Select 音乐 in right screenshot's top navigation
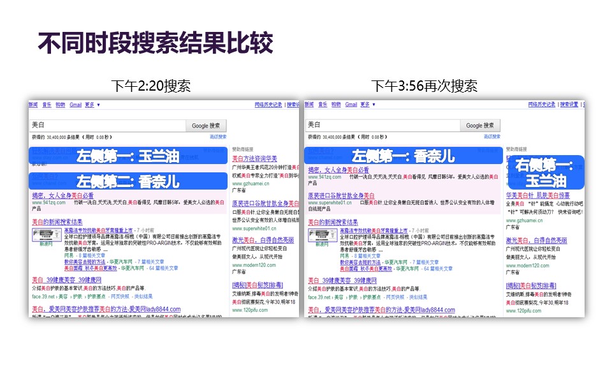Viewport: 612px width, 383px height. (323, 105)
